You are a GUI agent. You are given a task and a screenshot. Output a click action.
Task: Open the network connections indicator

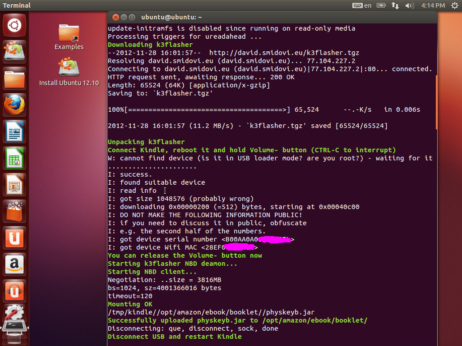[395, 5]
